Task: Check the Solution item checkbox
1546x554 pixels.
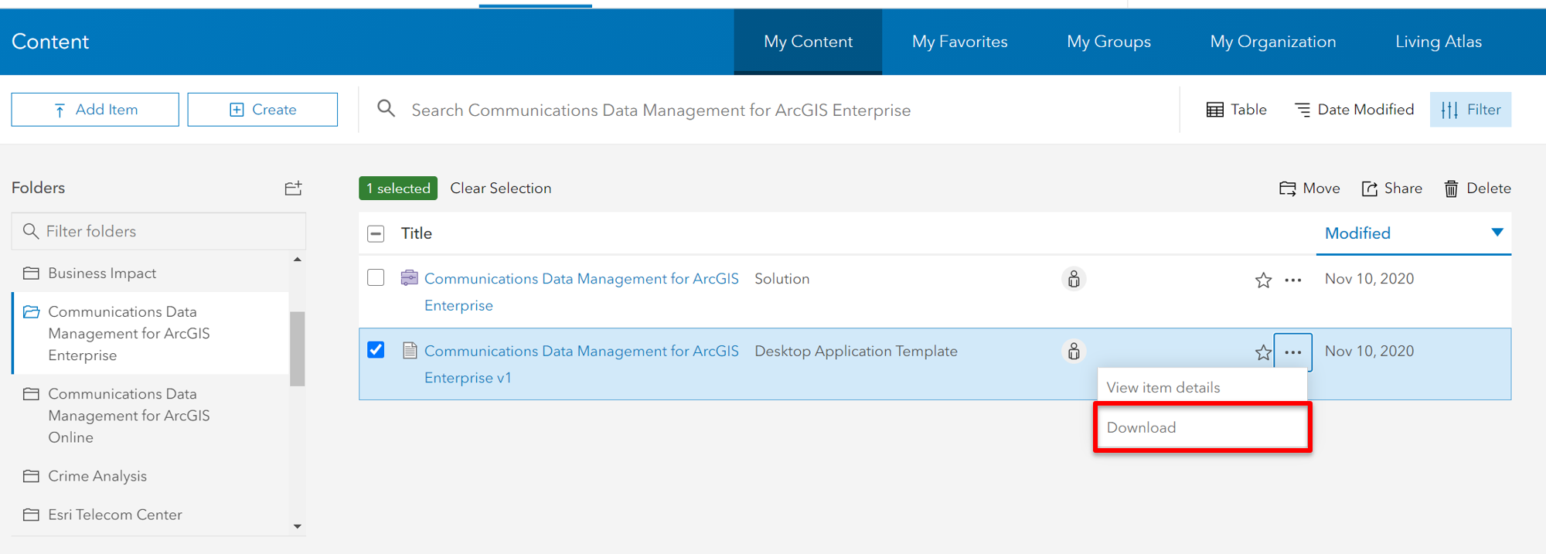Action: pyautogui.click(x=376, y=277)
